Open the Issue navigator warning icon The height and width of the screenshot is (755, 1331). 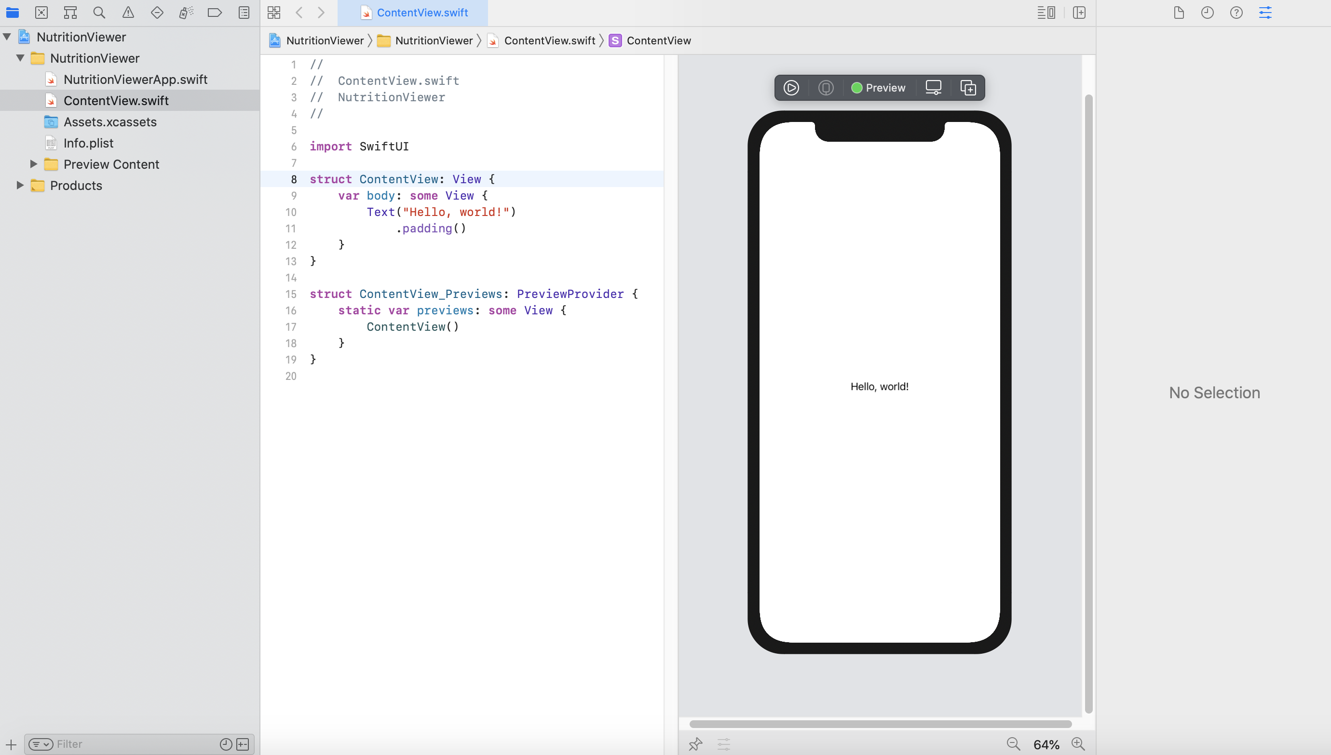[x=128, y=13]
